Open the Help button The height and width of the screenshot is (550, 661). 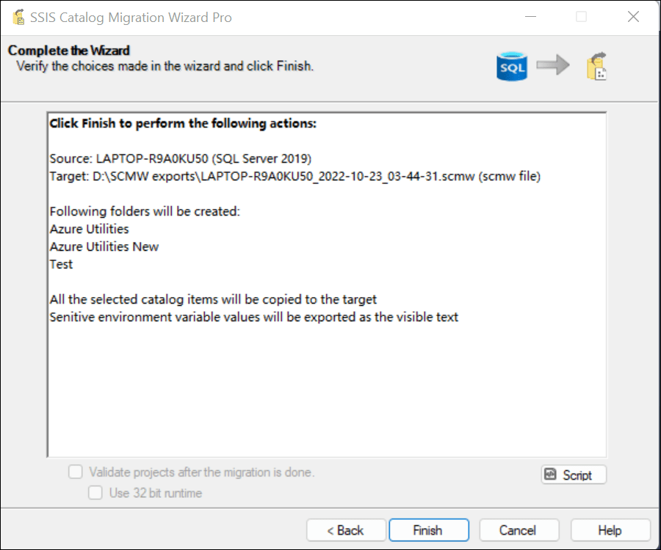pos(610,529)
